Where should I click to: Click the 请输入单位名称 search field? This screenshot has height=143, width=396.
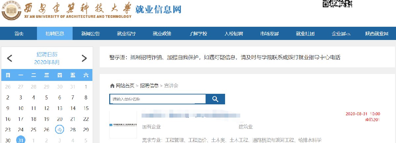point(158,99)
